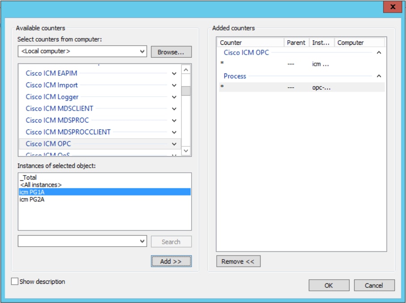Select the <All instances> entry
The image size is (406, 303).
(105, 185)
